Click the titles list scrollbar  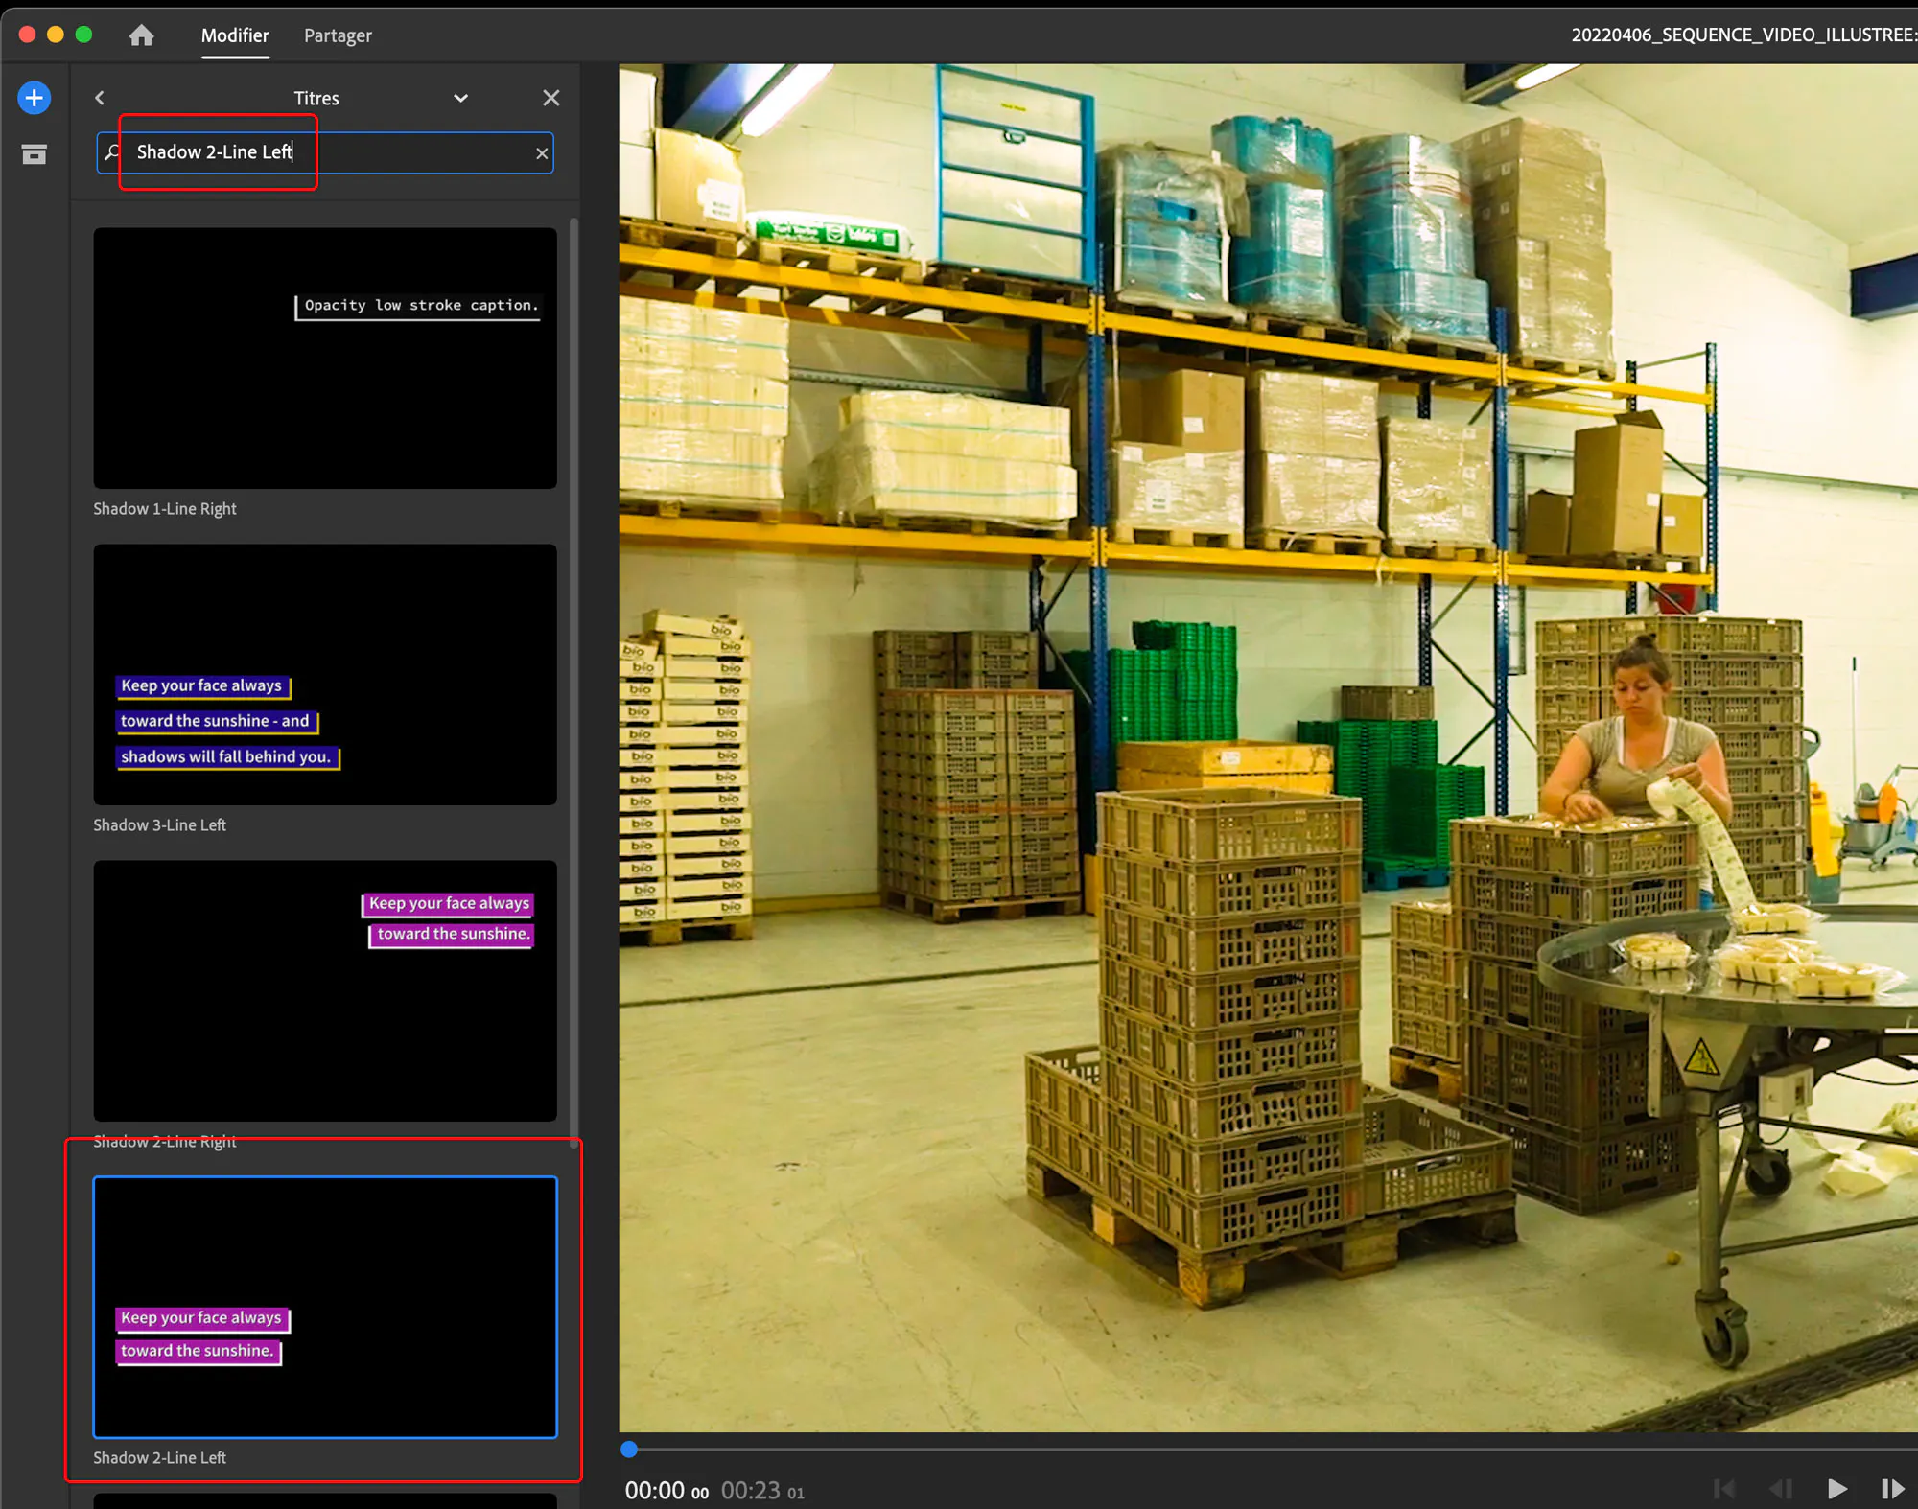(573, 671)
